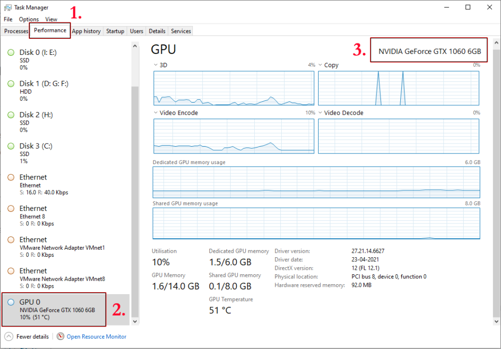This screenshot has width=501, height=349.
Task: Open the Options menu
Action: (28, 19)
